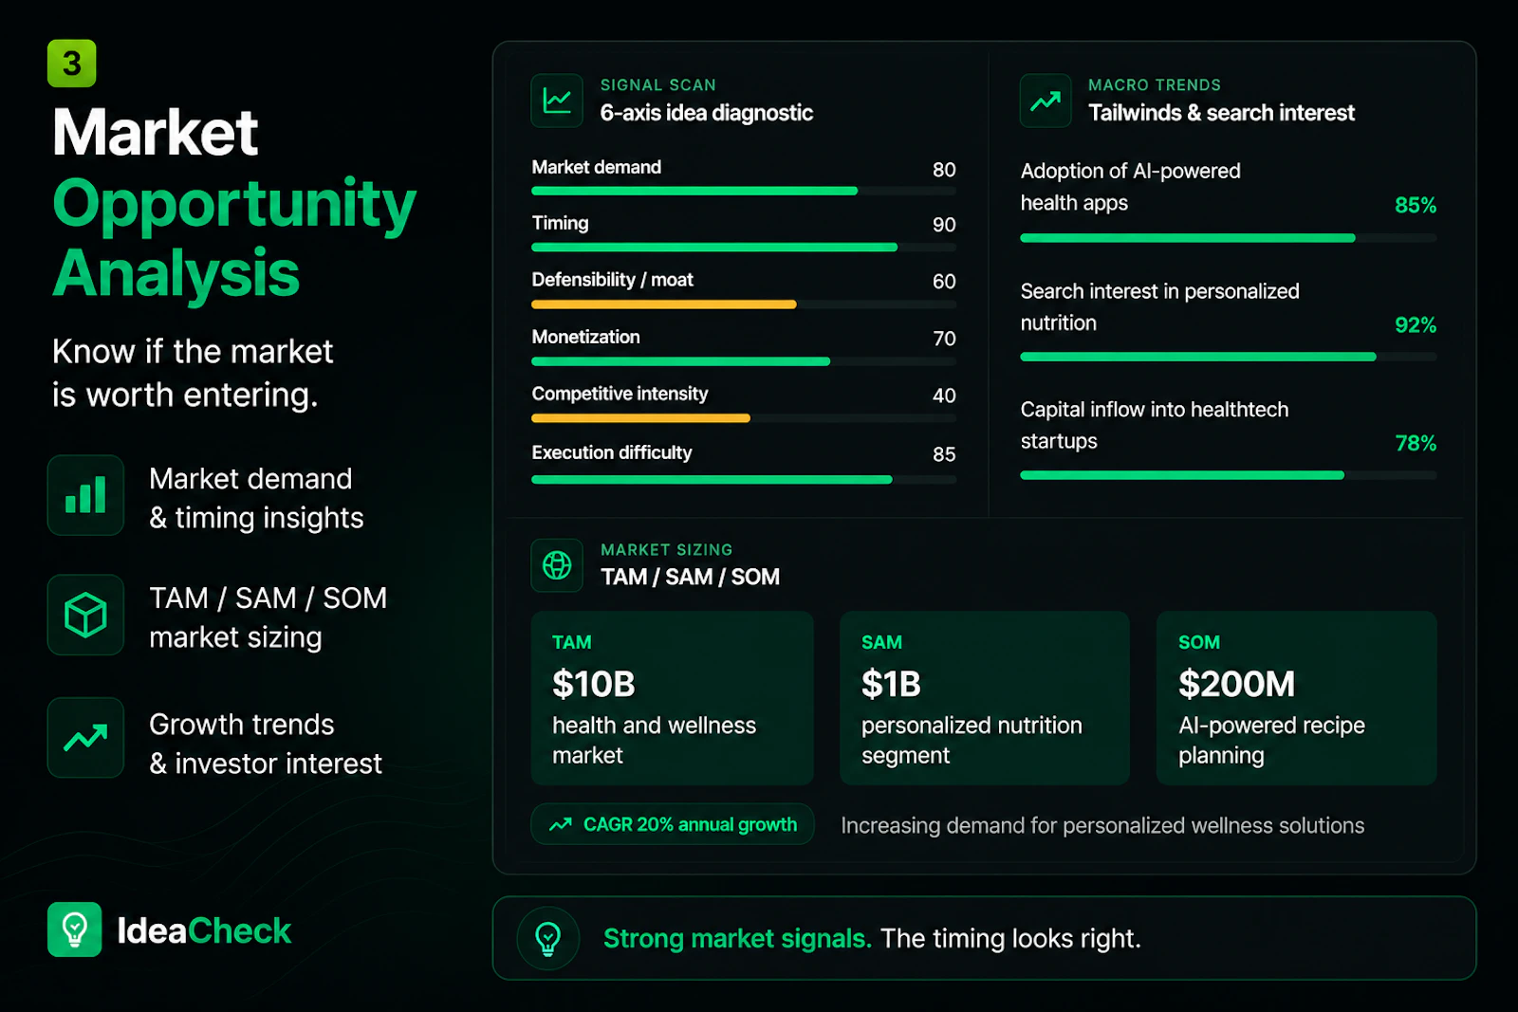Screen dimensions: 1518x1012
Task: Click TAM / SAM / SOM market sizing feature text
Action: [268, 617]
